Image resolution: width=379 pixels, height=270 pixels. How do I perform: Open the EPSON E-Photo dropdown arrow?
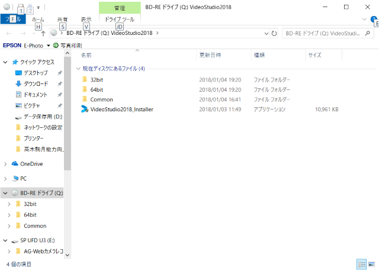[49, 46]
